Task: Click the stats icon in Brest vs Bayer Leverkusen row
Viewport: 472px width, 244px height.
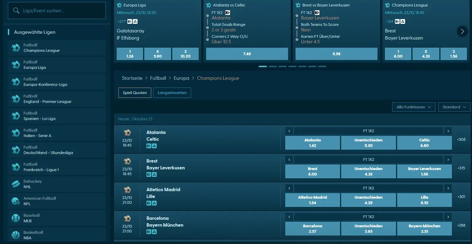Action: tap(154, 174)
